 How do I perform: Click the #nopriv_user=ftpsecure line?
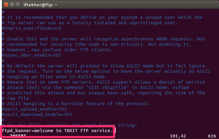click(32, 28)
